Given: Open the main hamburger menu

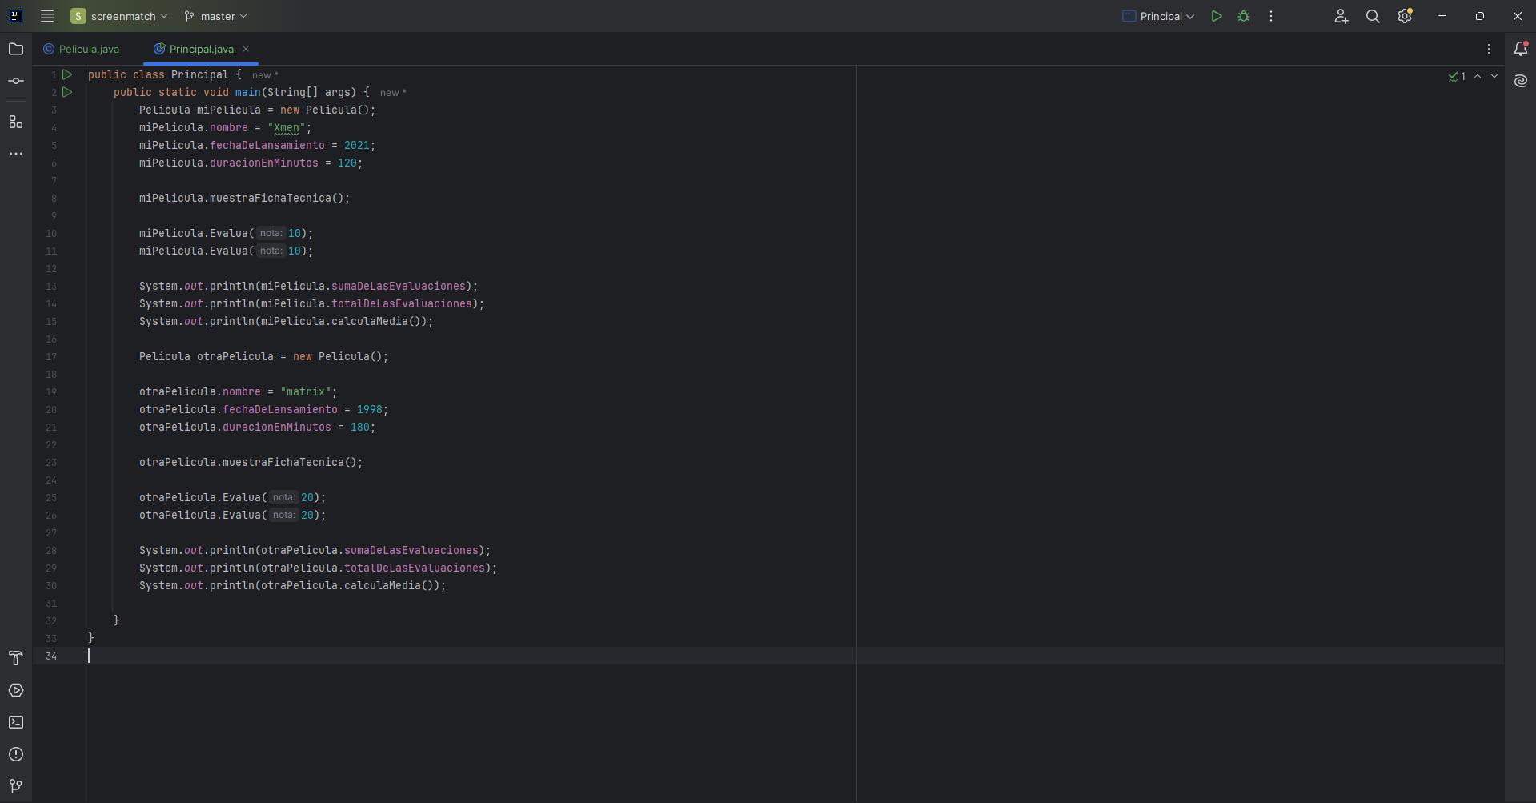Looking at the screenshot, I should click(x=47, y=16).
